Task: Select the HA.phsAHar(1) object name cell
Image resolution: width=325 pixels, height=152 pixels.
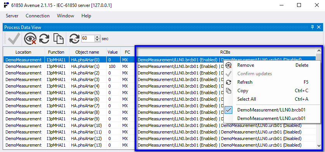Action: tap(88, 66)
